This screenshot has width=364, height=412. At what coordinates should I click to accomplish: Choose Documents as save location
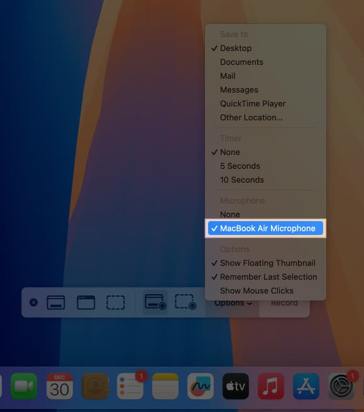click(265, 62)
